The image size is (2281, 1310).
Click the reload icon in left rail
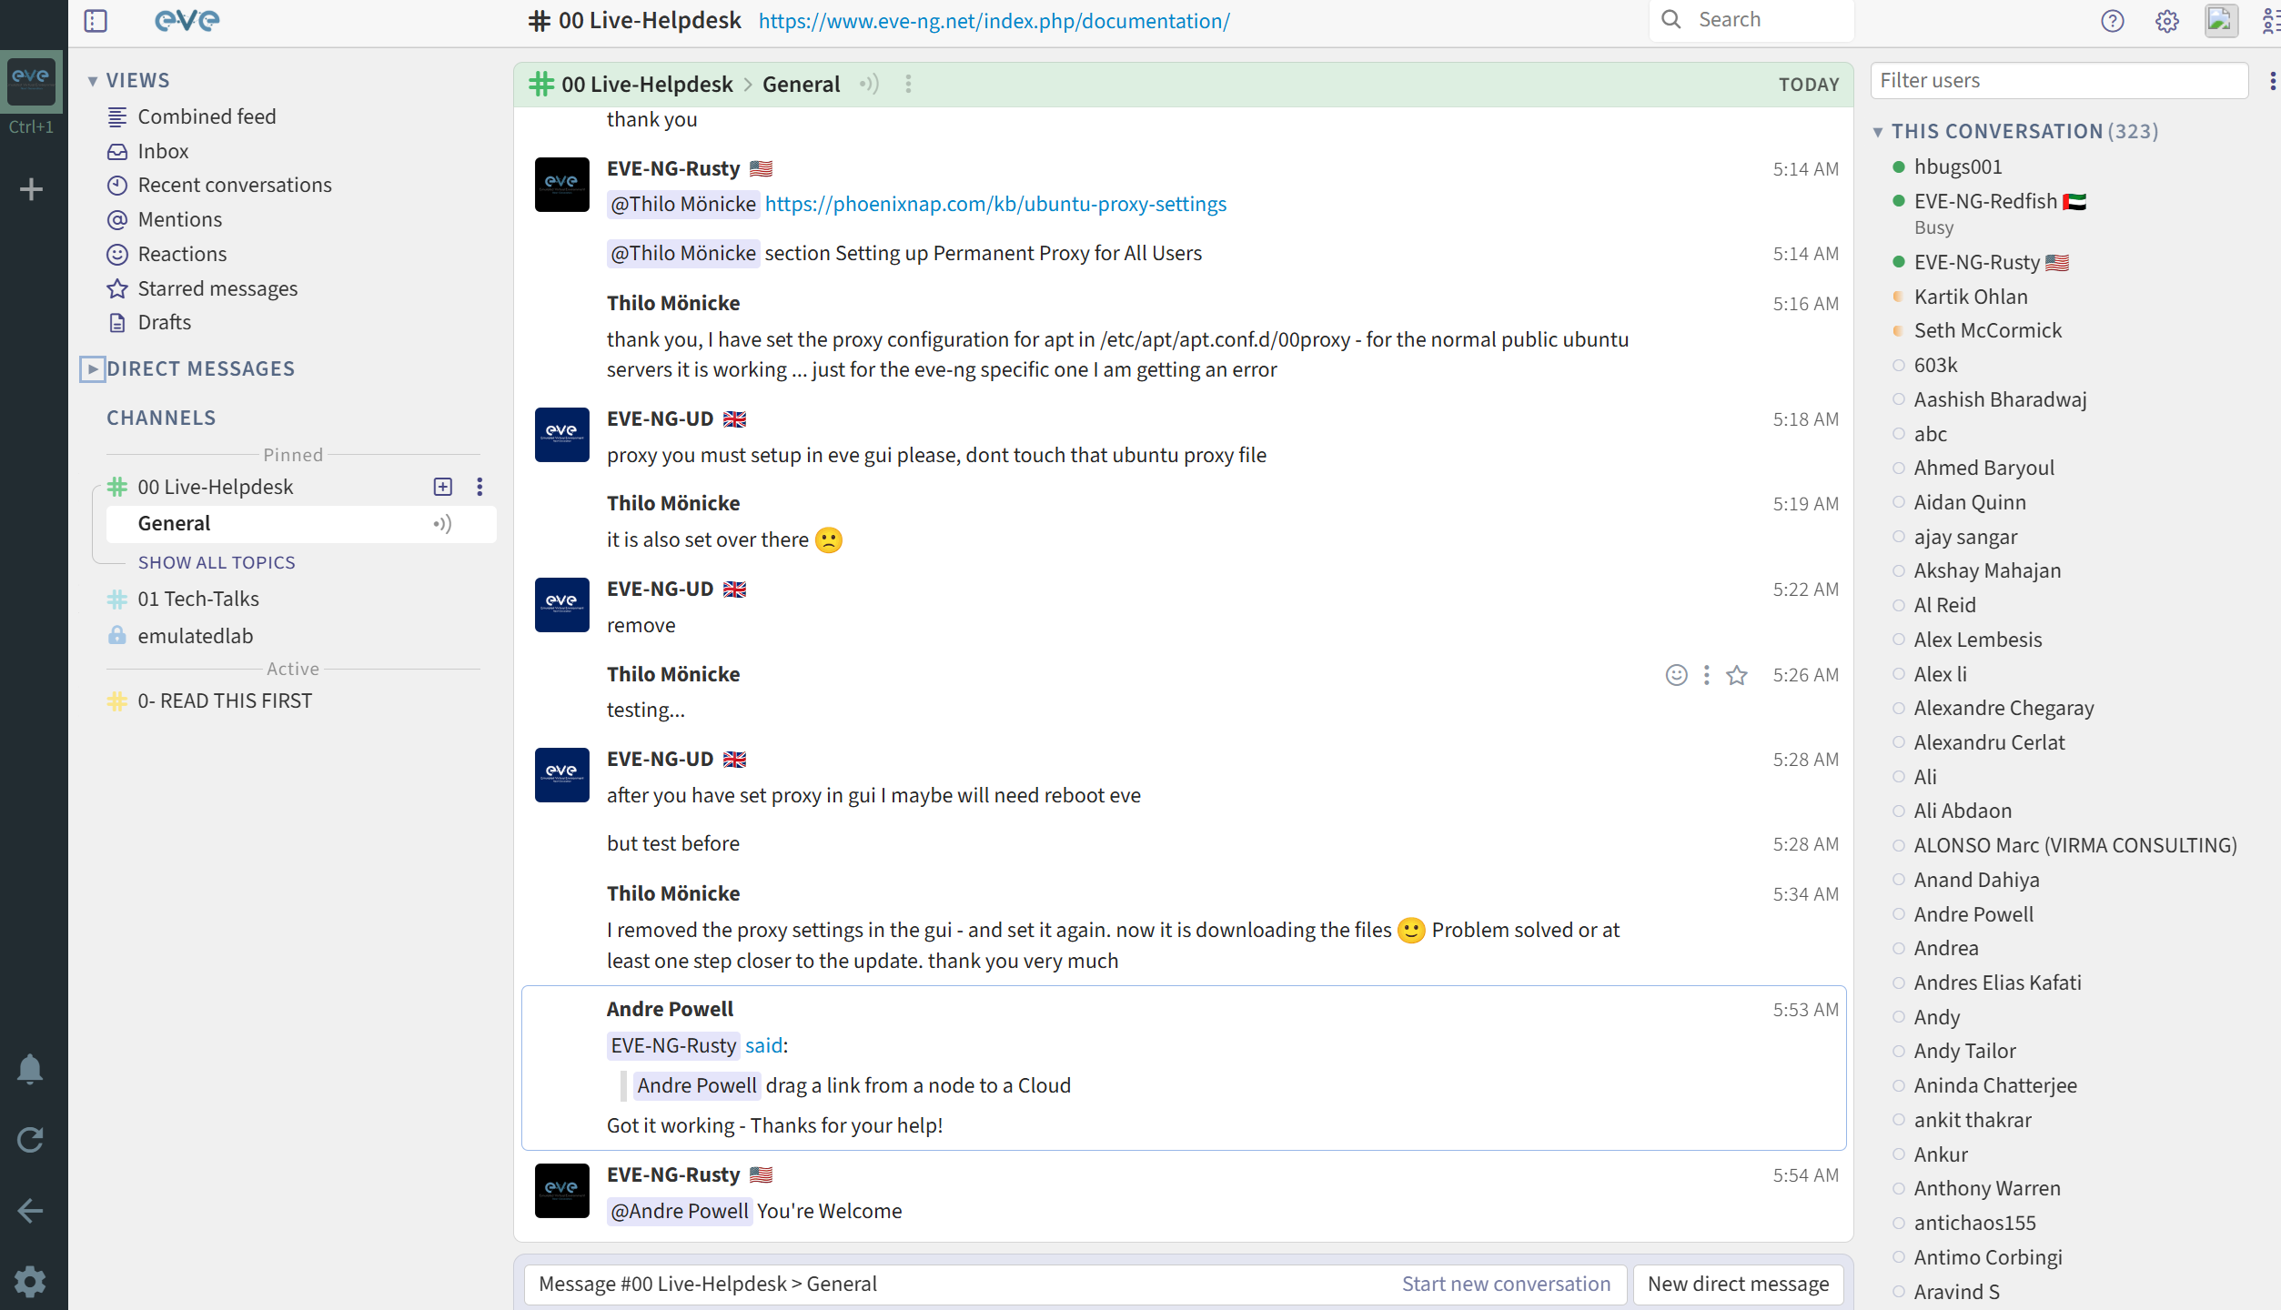point(30,1140)
